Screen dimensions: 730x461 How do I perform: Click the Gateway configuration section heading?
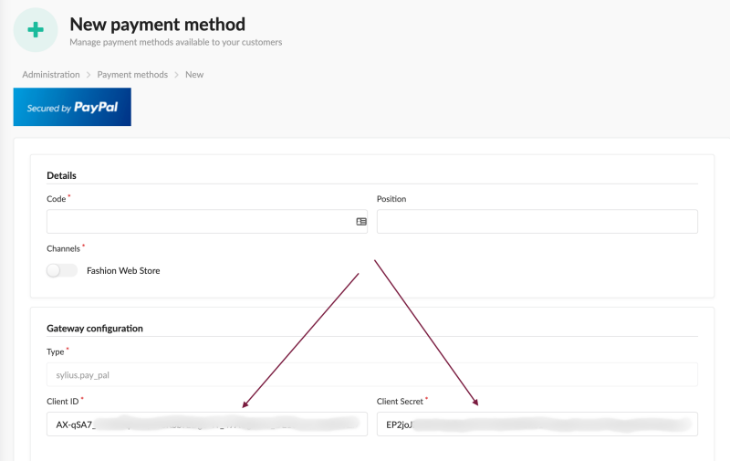coord(94,328)
